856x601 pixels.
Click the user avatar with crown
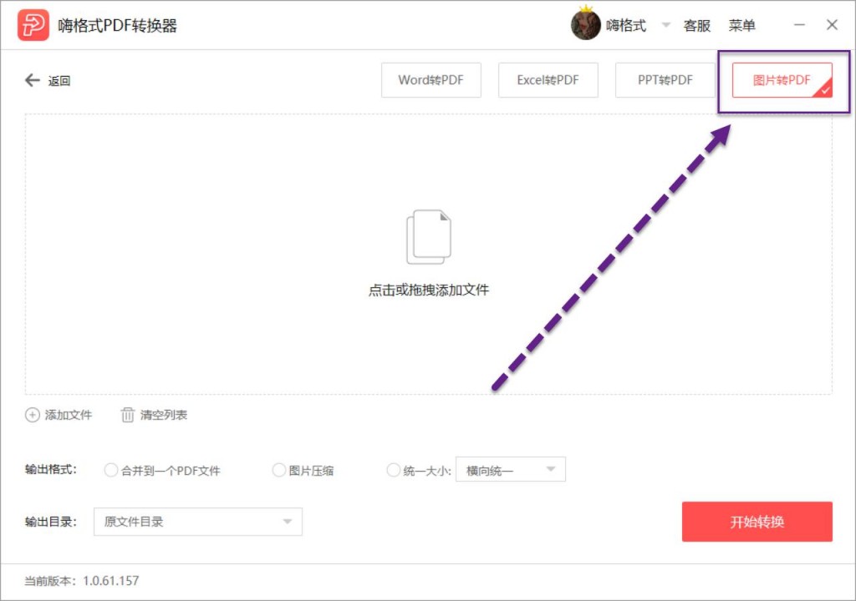pos(586,24)
